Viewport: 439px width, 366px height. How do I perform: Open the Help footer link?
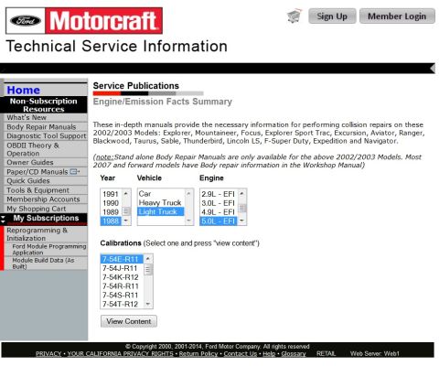[269, 354]
